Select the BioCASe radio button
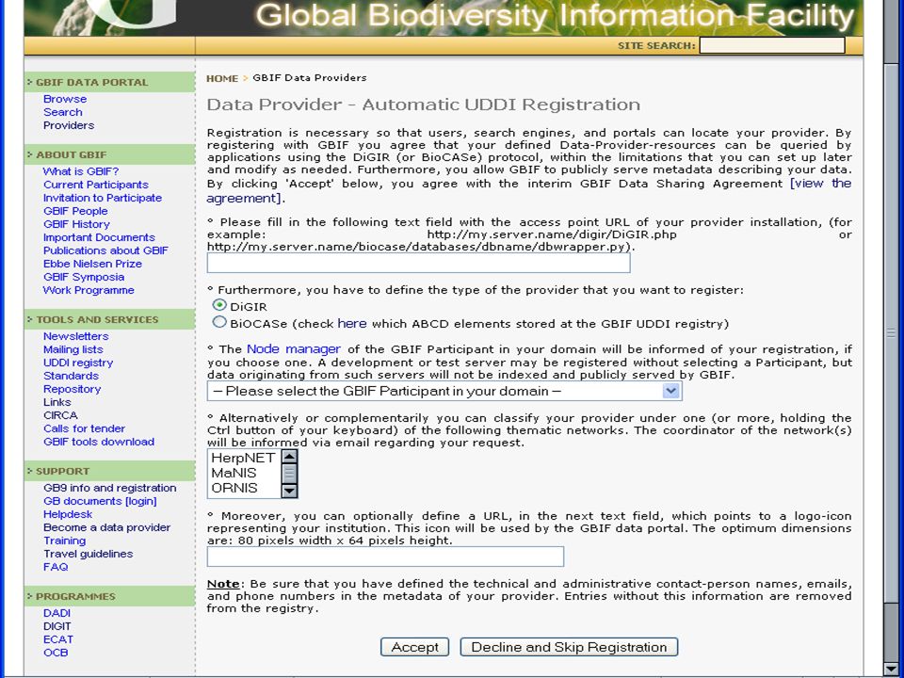Image resolution: width=904 pixels, height=678 pixels. point(219,322)
